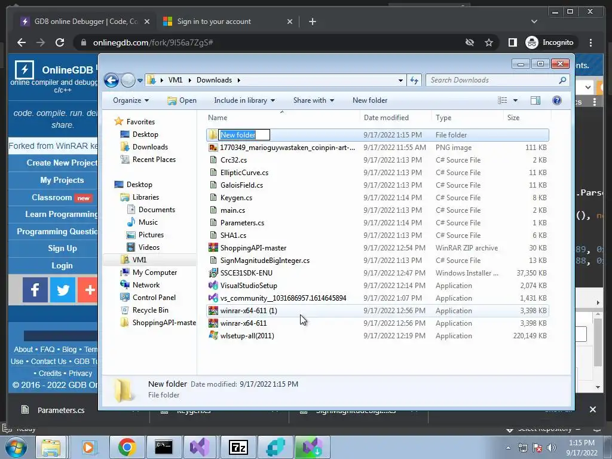Sort by Size column header
Viewport: 612px width, 459px height.
tap(527, 118)
